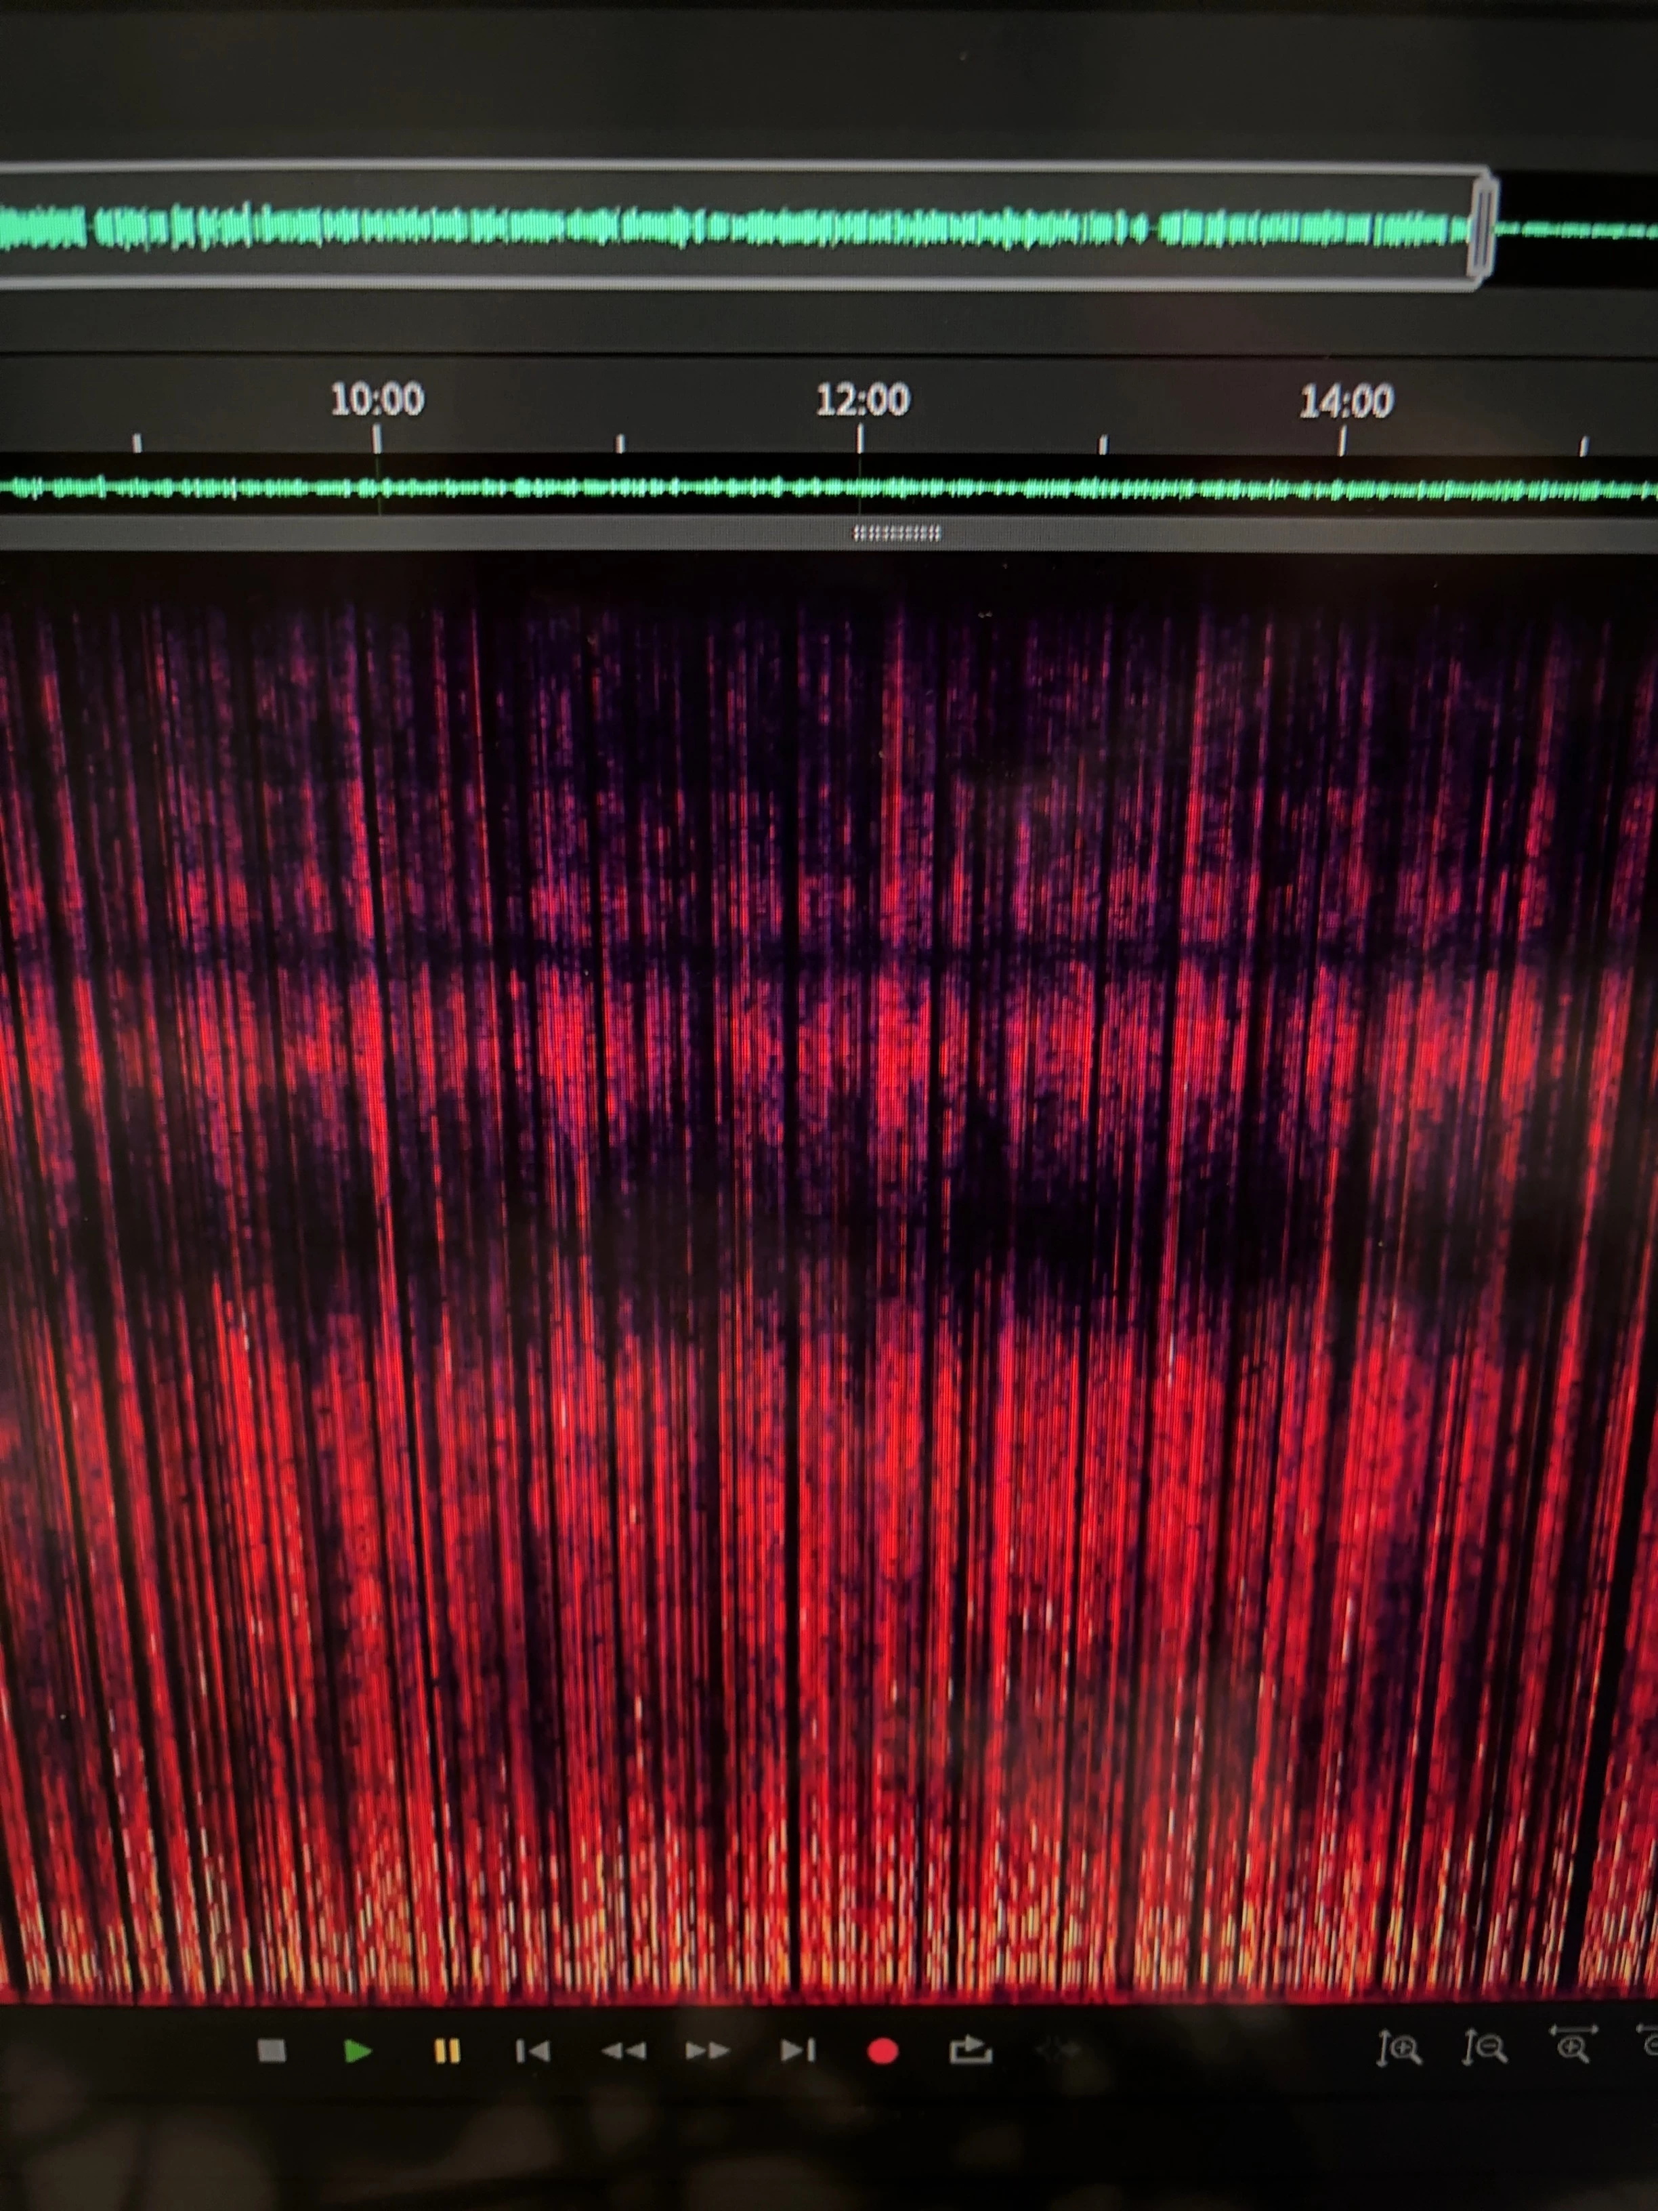Move playhead to previous marker
1658x2211 pixels.
[532, 2051]
